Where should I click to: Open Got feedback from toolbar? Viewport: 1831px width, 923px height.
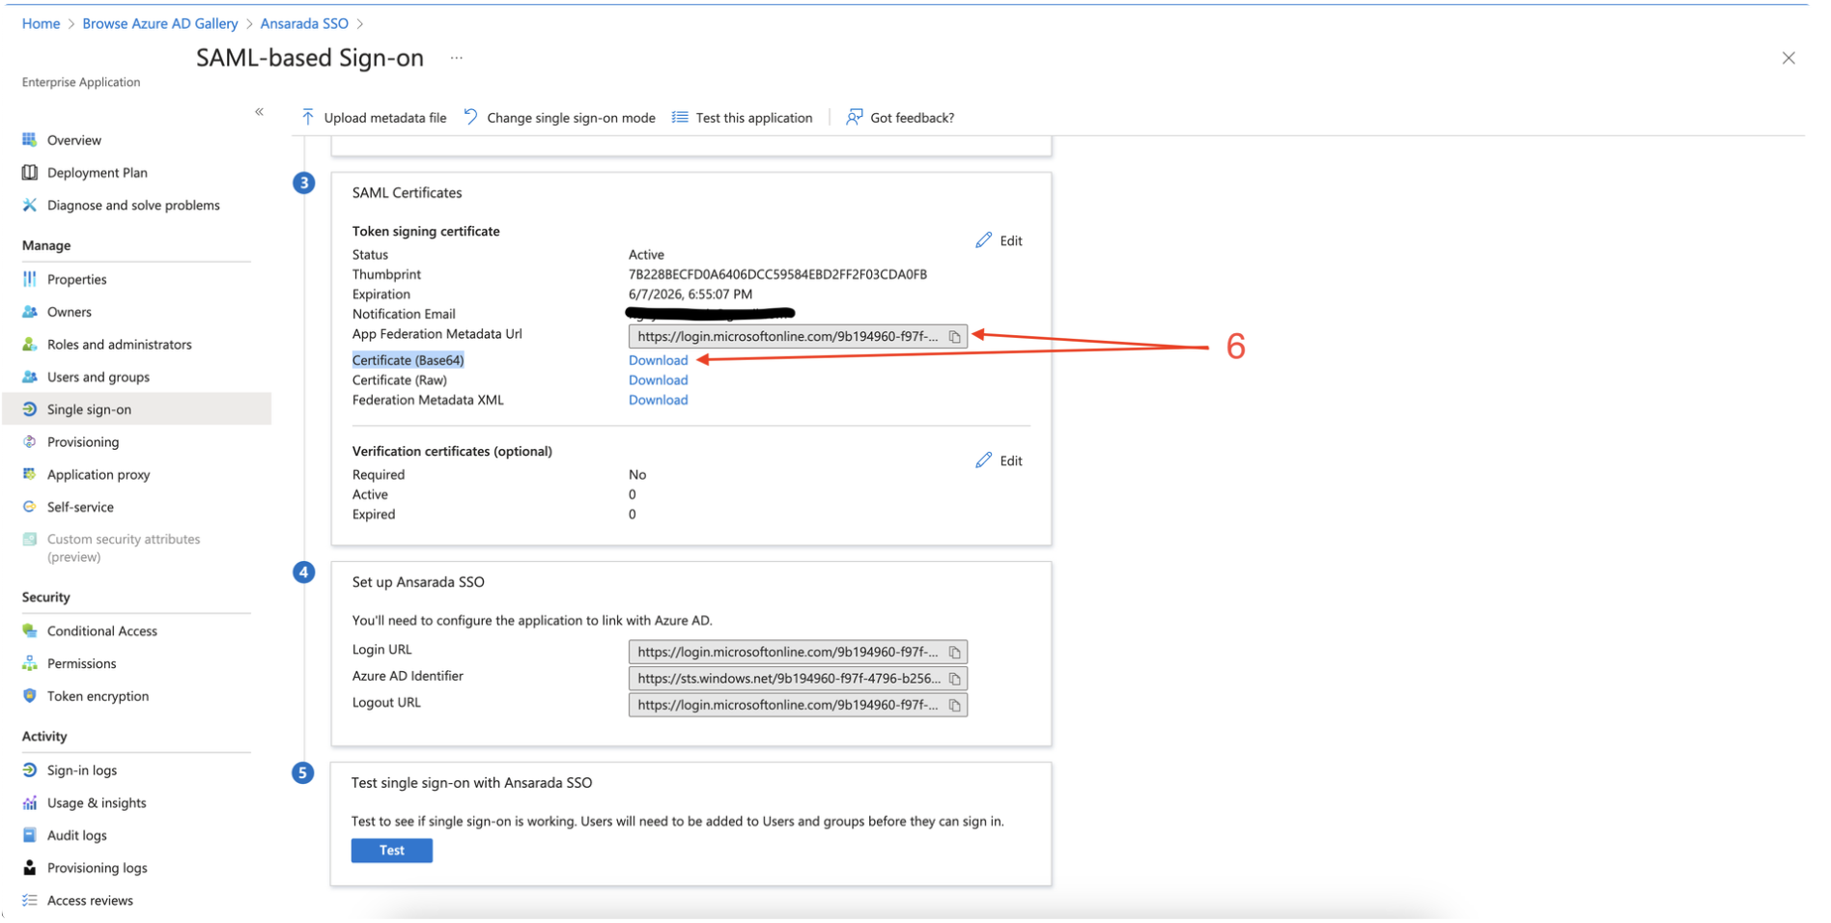900,118
